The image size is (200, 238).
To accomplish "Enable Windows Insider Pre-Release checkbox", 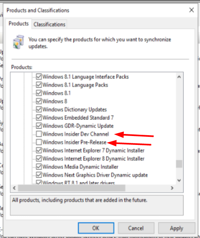I will coord(39,142).
